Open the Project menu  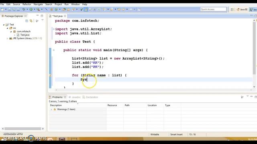click(x=58, y=4)
